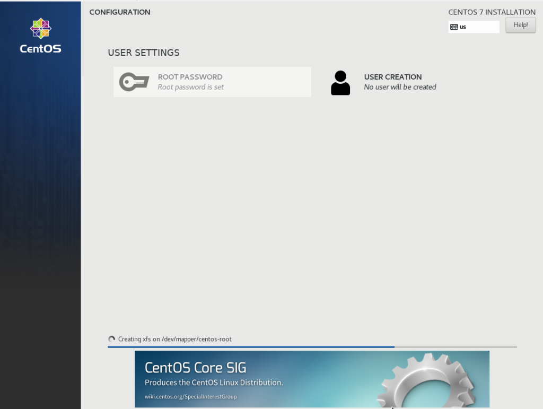Click 'No user will be created' text
This screenshot has height=409, width=543.
400,87
